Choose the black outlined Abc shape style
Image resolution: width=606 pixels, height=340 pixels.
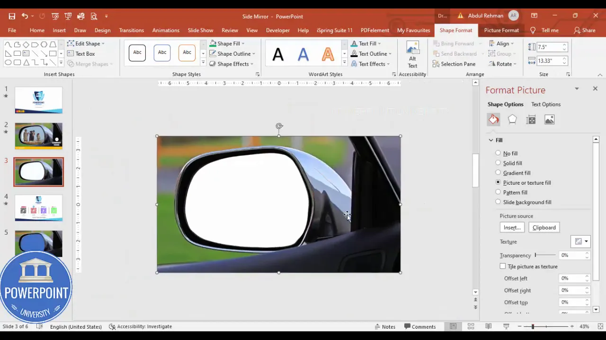tap(137, 53)
